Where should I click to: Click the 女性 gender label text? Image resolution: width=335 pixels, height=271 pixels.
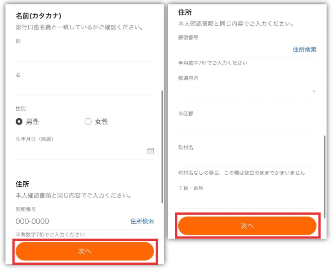click(x=101, y=122)
